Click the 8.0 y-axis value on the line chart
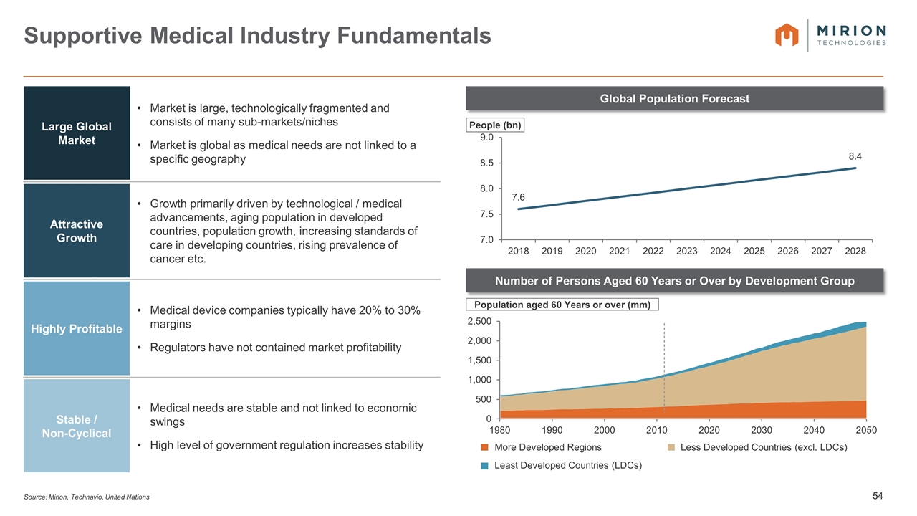917x516 pixels. click(486, 188)
